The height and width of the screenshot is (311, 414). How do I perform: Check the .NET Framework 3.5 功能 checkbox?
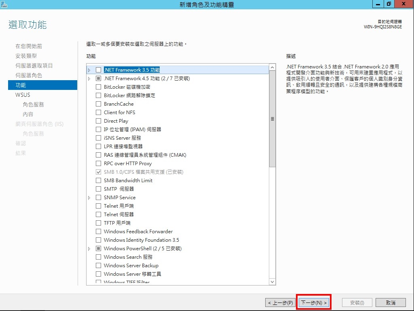[99, 70]
